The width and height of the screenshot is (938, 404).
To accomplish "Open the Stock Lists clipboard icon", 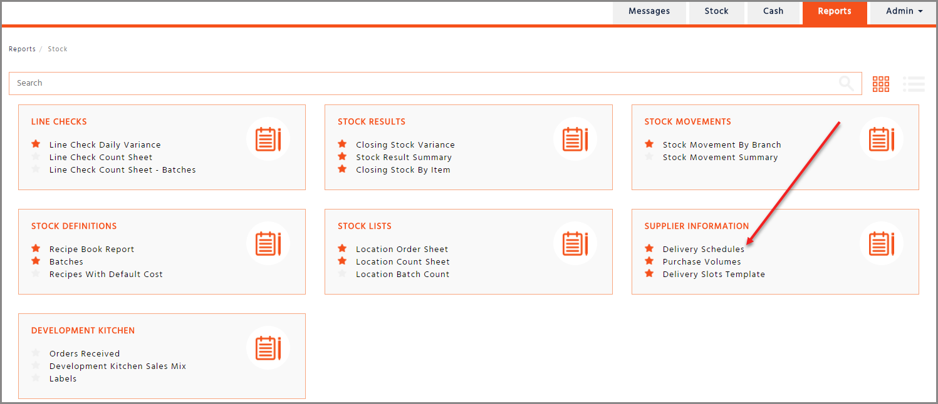I will 575,243.
